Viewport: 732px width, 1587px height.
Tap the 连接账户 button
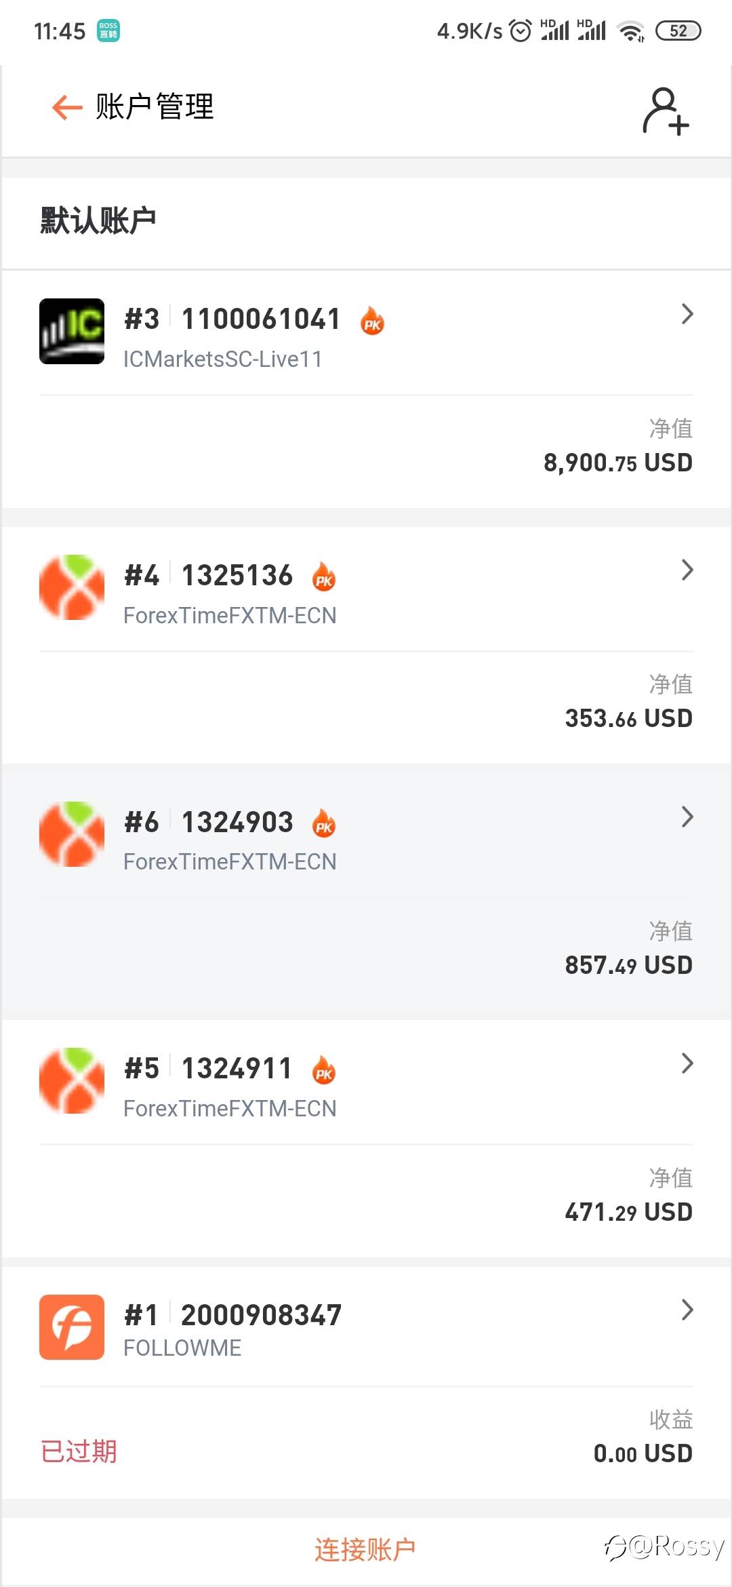(365, 1550)
